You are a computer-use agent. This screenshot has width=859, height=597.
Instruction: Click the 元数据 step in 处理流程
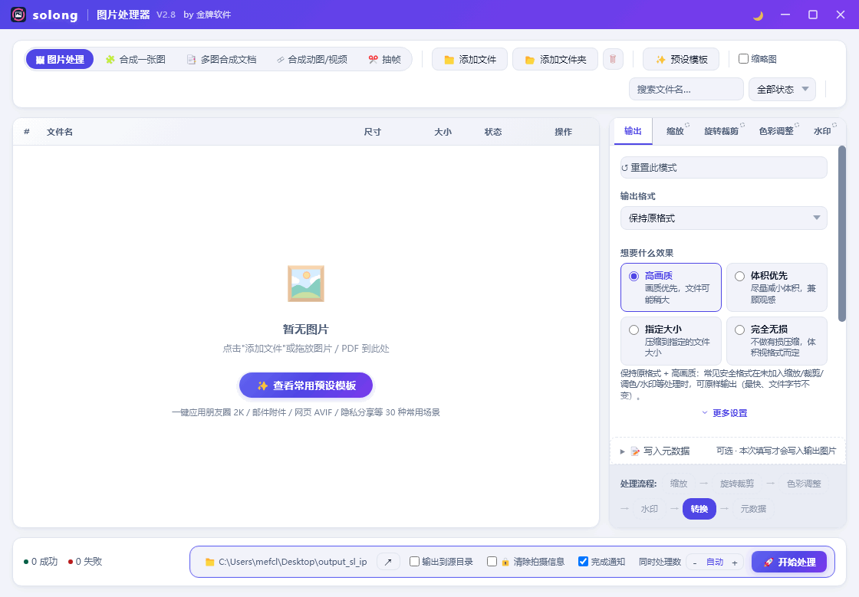click(x=753, y=509)
